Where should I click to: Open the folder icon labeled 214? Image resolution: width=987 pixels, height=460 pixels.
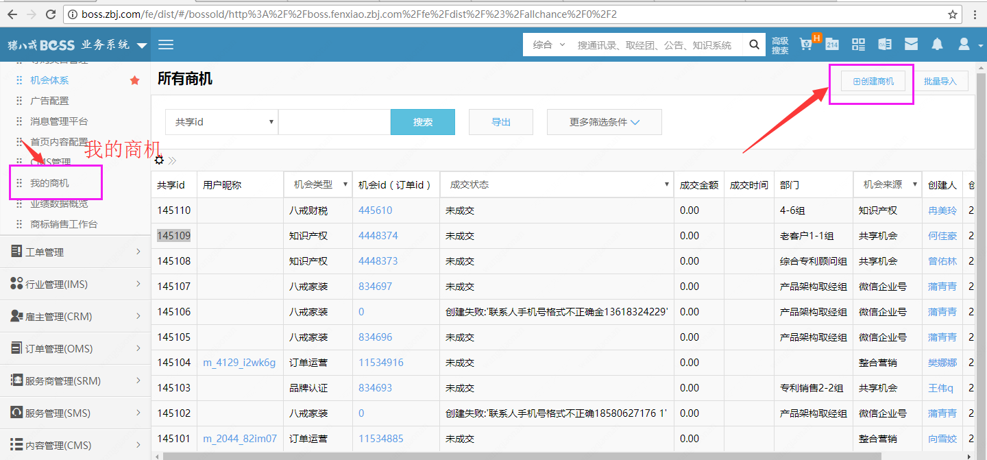click(x=832, y=44)
